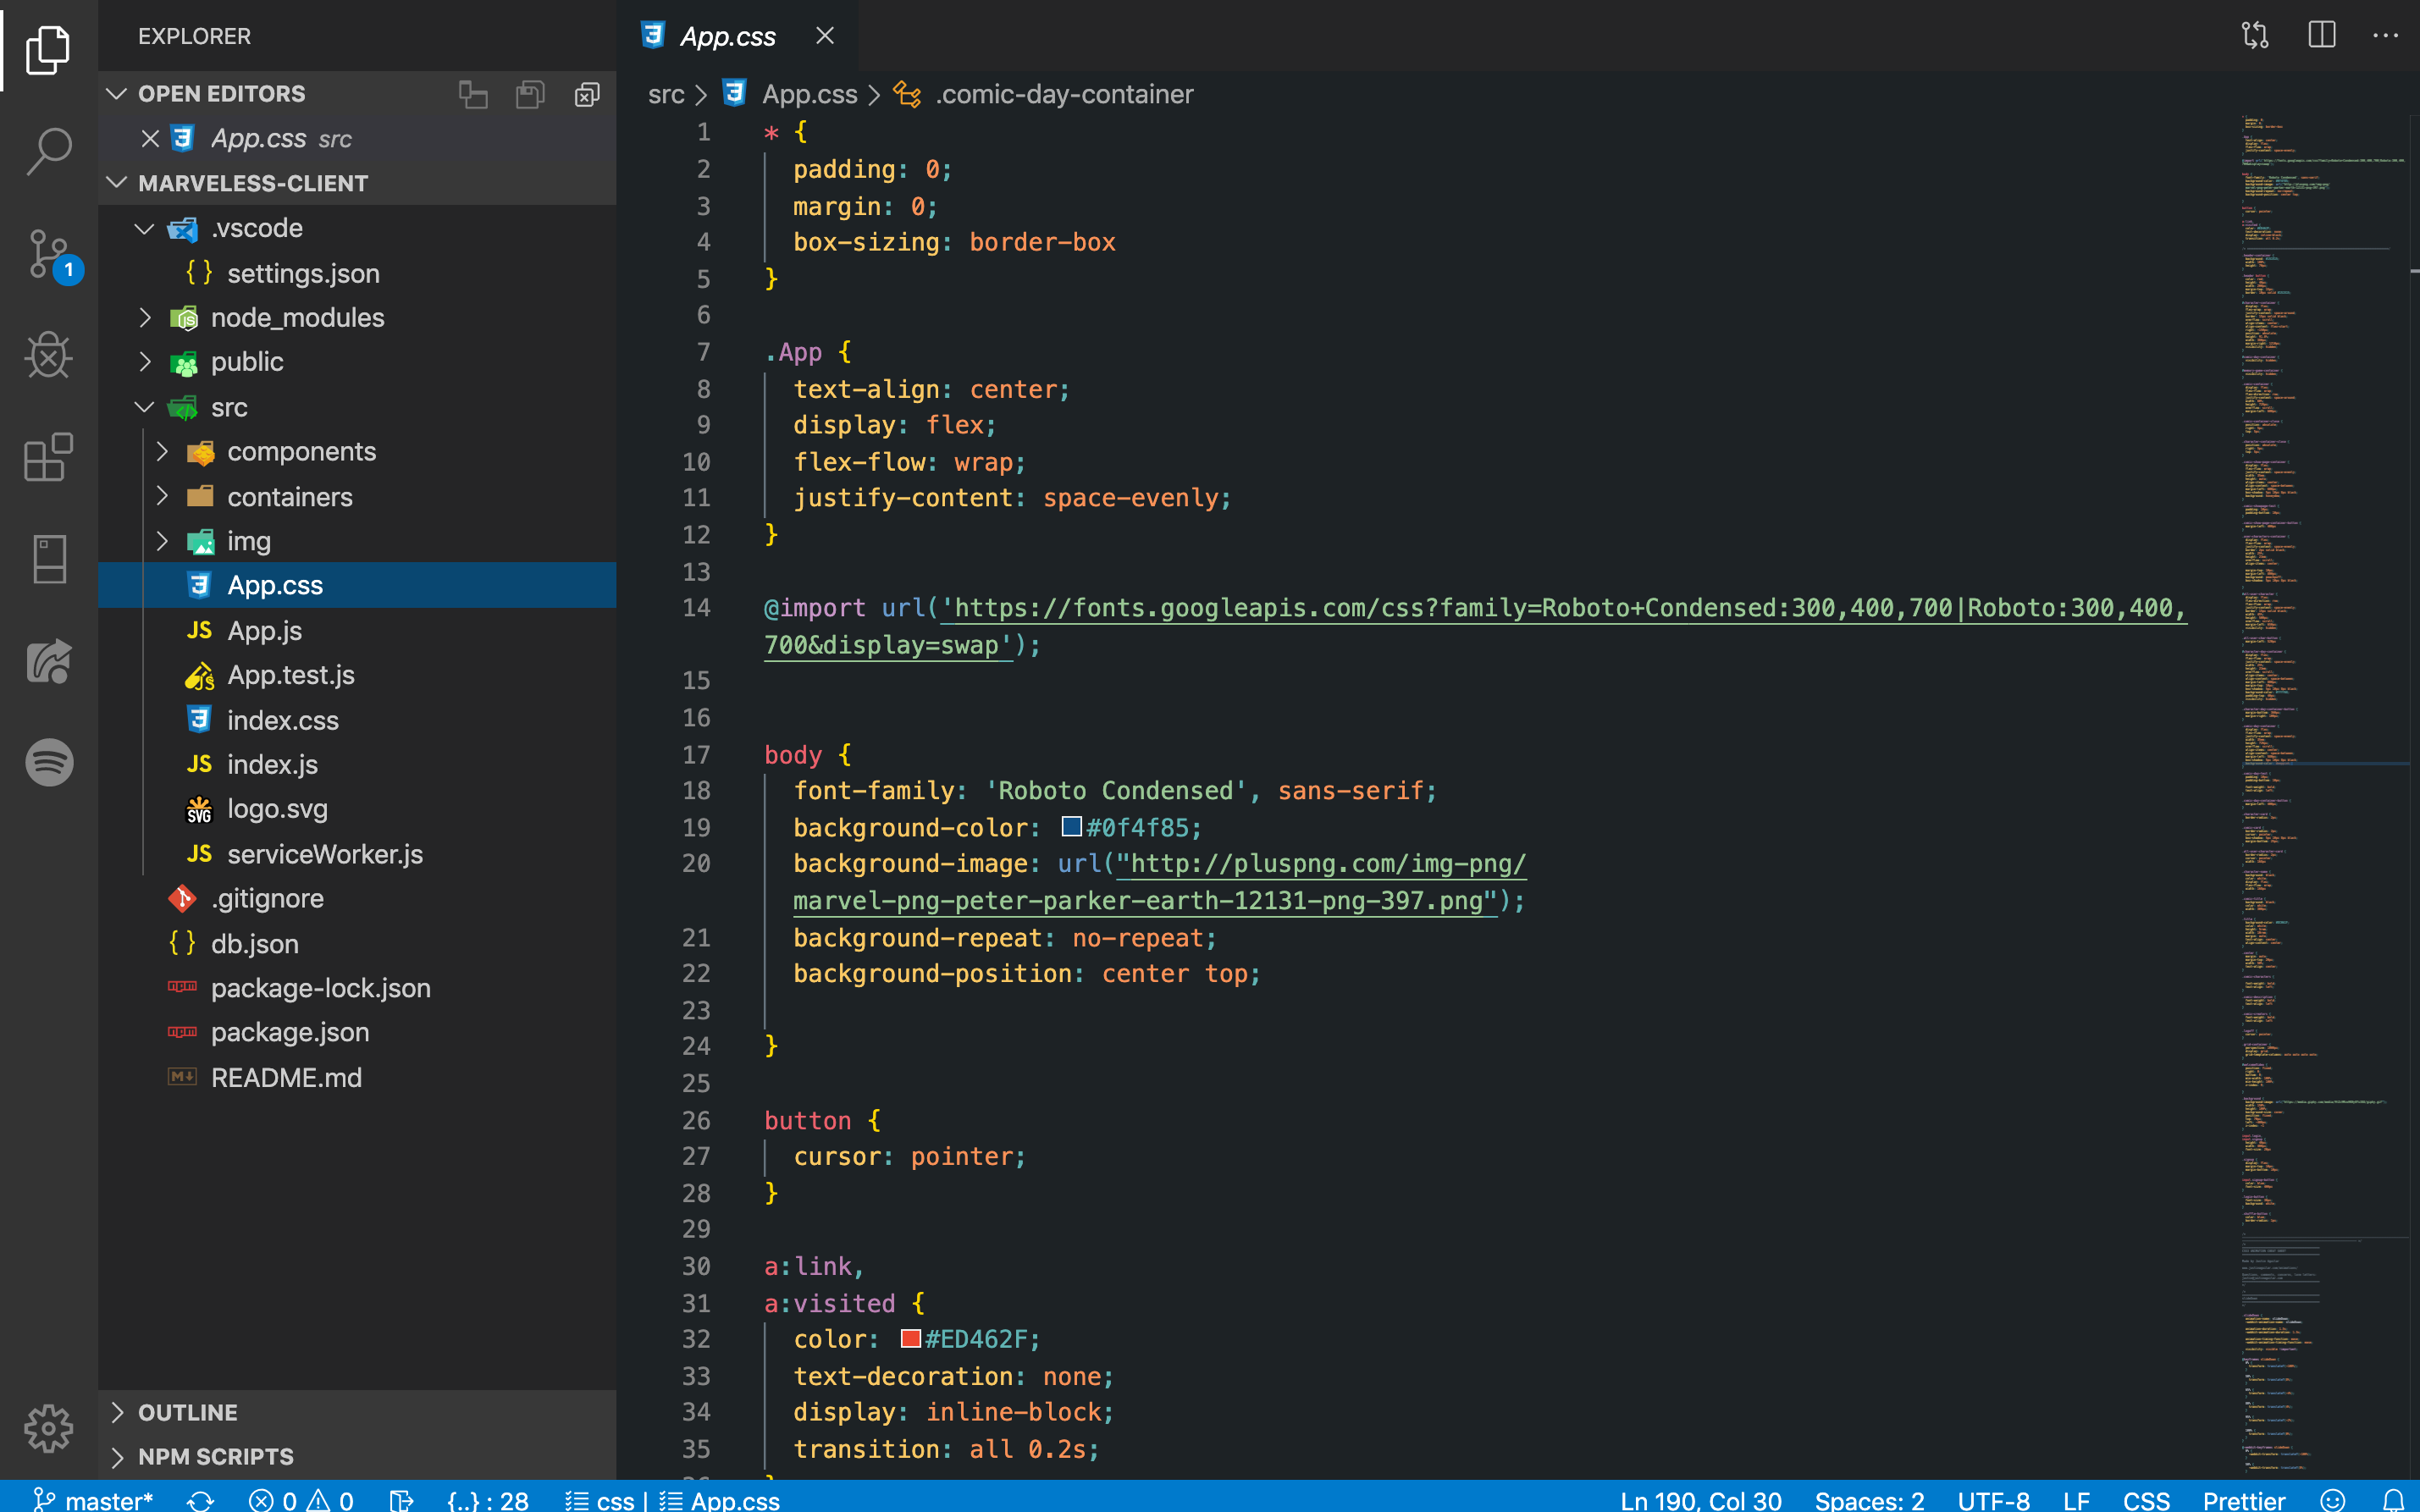Open the editor More Actions menu

2385,36
